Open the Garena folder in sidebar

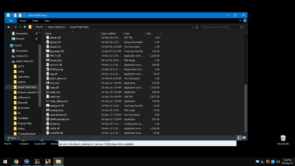tap(21, 82)
